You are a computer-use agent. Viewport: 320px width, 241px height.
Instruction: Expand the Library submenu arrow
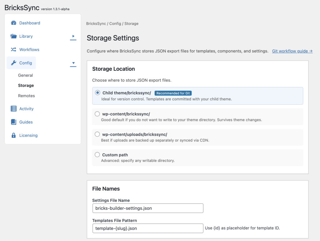73,37
